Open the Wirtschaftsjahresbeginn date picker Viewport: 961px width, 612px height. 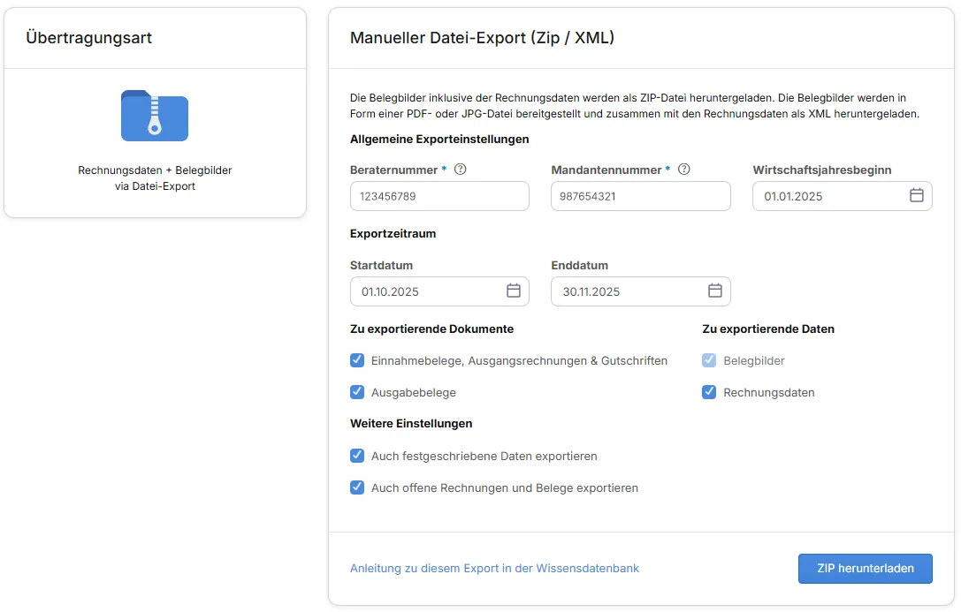(917, 195)
